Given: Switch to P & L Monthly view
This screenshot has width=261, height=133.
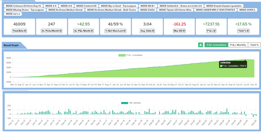Looking at the screenshot, I should 238,45.
